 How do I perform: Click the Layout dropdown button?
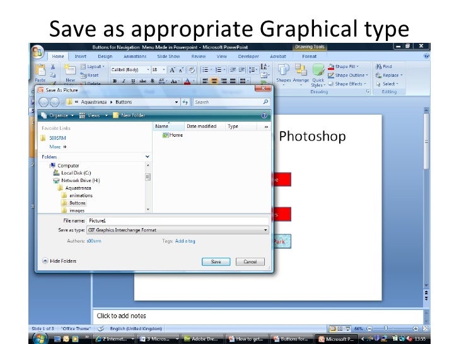coord(93,67)
